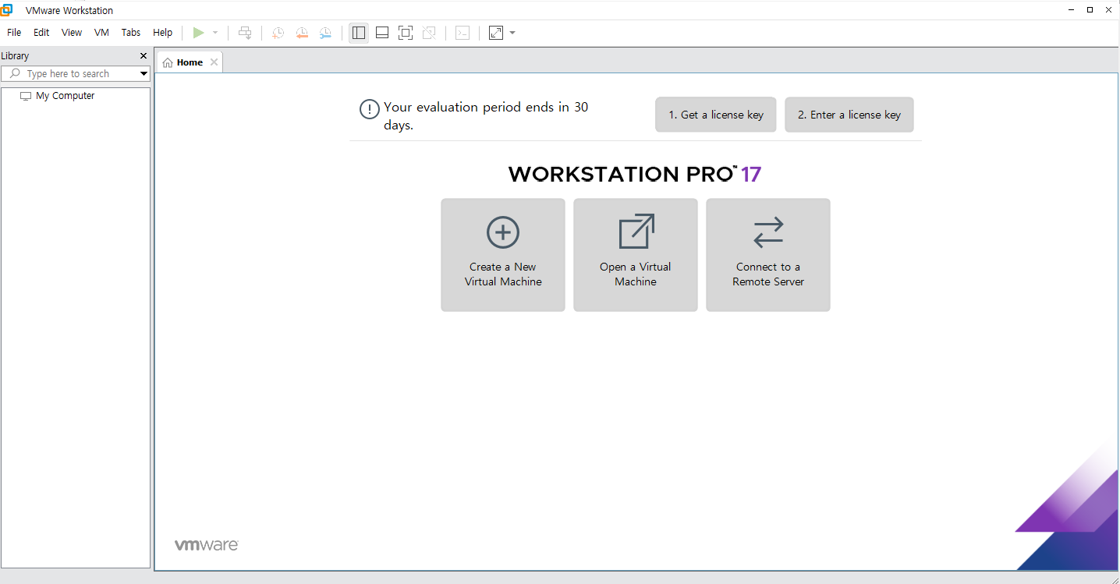Open the Edit menu
The width and height of the screenshot is (1120, 584).
tap(41, 33)
